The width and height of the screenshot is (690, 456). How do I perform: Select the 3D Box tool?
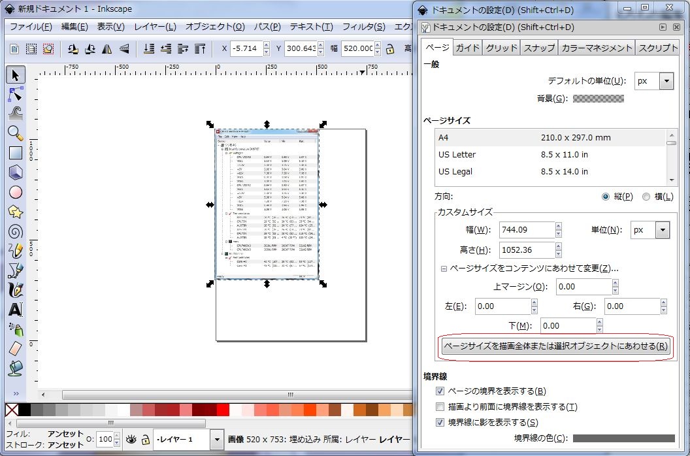(x=16, y=172)
